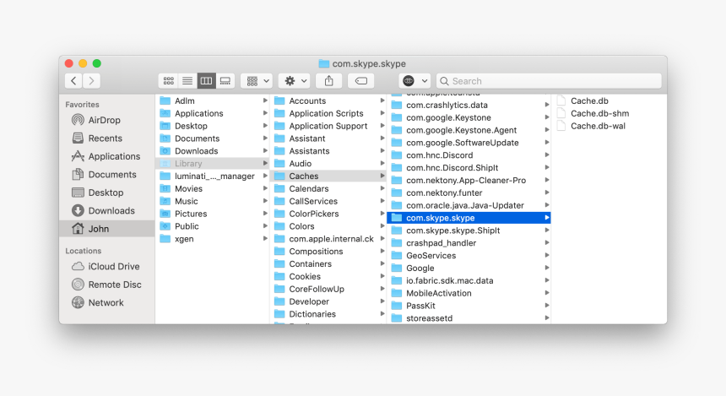Viewport: 726px width, 396px height.
Task: Select the com.crashlytics.data folder
Action: coord(469,106)
